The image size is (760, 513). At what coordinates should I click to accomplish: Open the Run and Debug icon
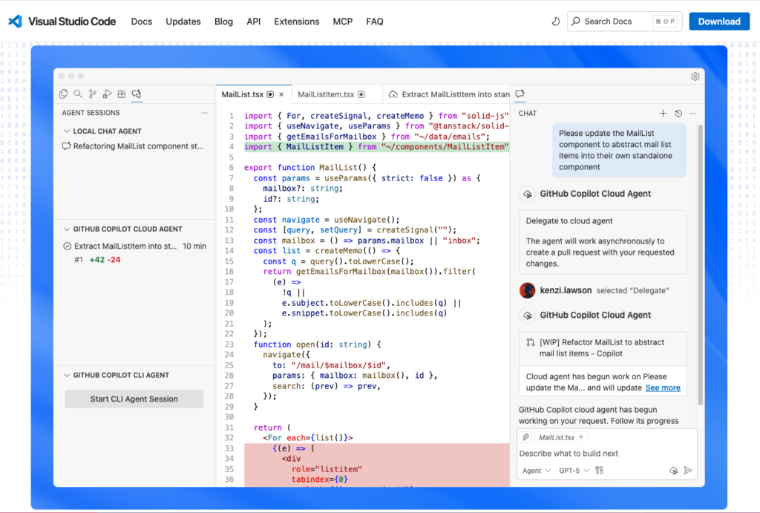tap(107, 94)
